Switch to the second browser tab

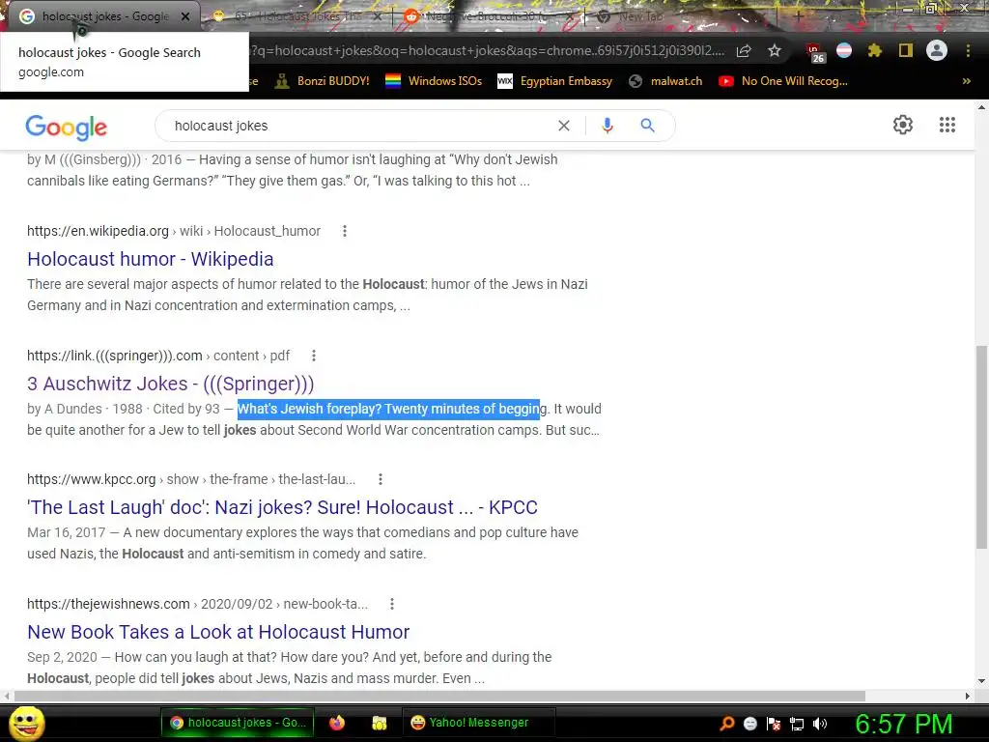point(297,16)
